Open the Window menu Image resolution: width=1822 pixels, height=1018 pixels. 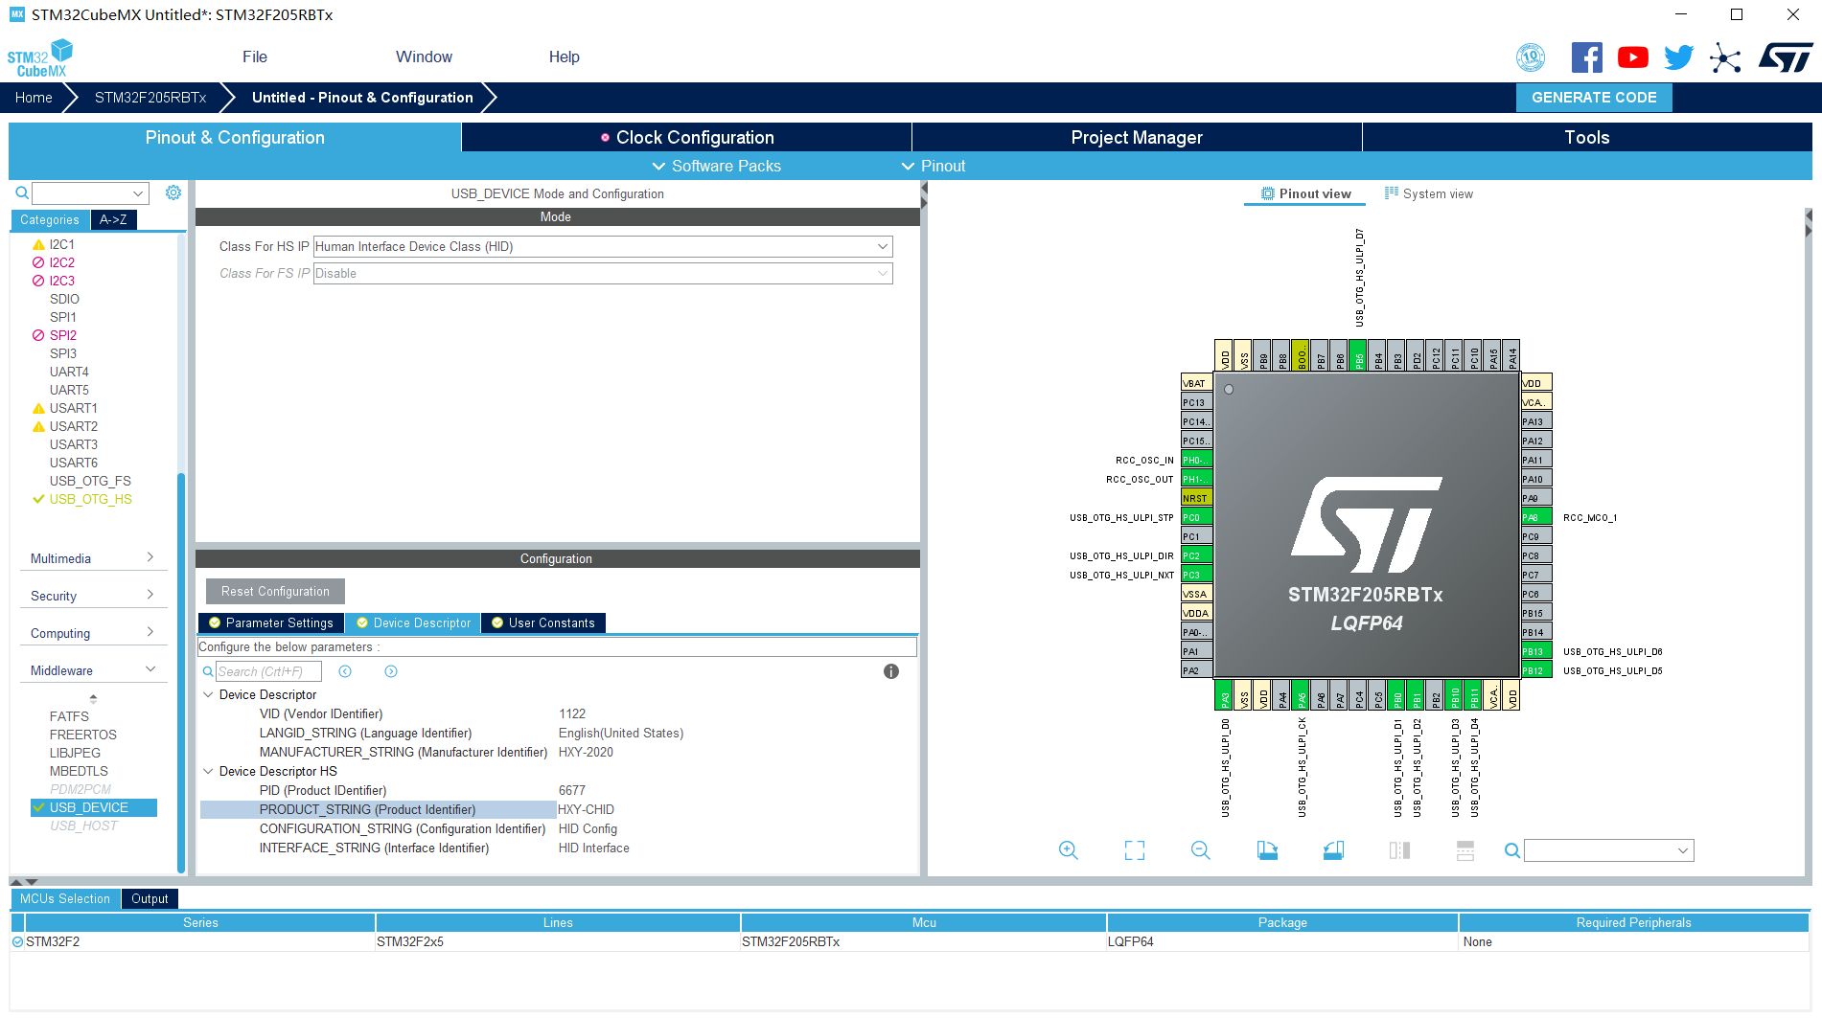(x=424, y=57)
